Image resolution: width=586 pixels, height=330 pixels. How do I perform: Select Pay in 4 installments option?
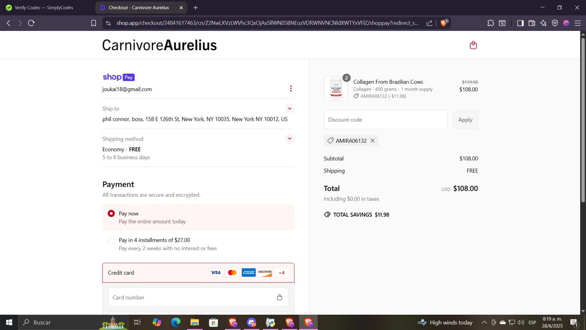[111, 240]
